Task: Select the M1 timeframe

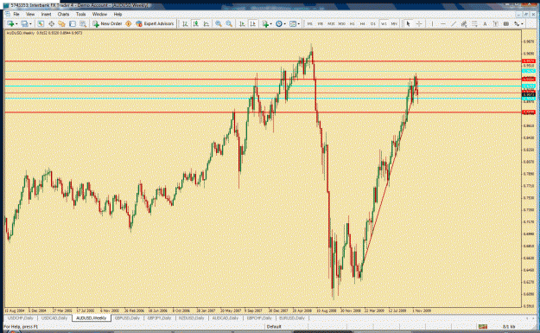Action: click(310, 24)
